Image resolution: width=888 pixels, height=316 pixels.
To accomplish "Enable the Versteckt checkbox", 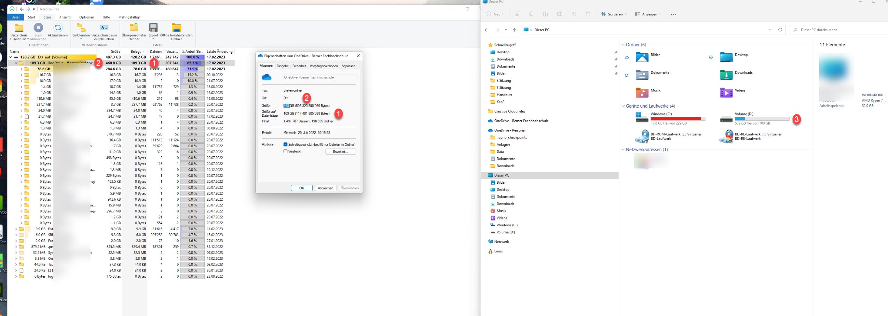I will 285,151.
